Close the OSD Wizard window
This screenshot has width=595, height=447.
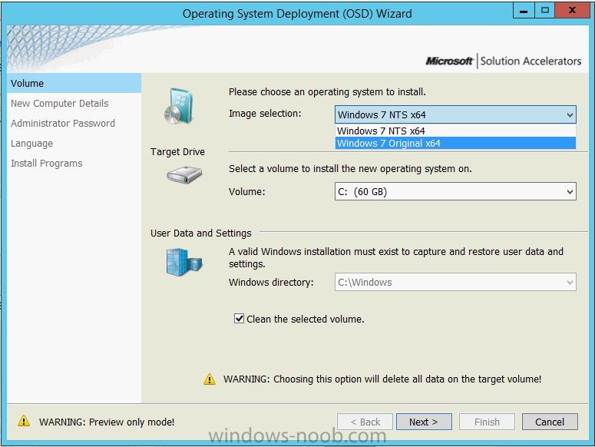572,10
